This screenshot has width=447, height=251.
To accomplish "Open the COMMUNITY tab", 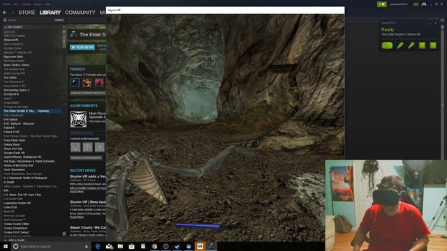I will coord(80,13).
